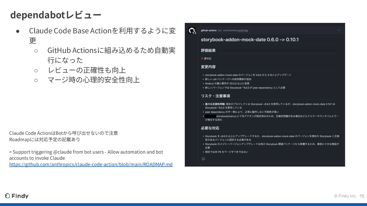Select 'Roadmapには対応予定の記載あり' text
367x206 pixels.
point(45,139)
